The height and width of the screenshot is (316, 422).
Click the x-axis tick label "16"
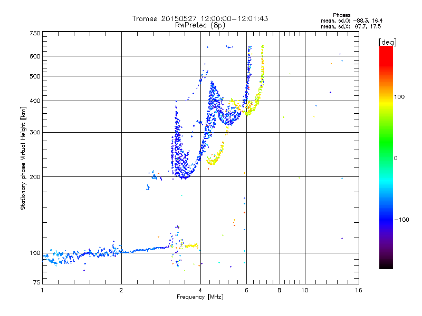pyautogui.click(x=359, y=290)
